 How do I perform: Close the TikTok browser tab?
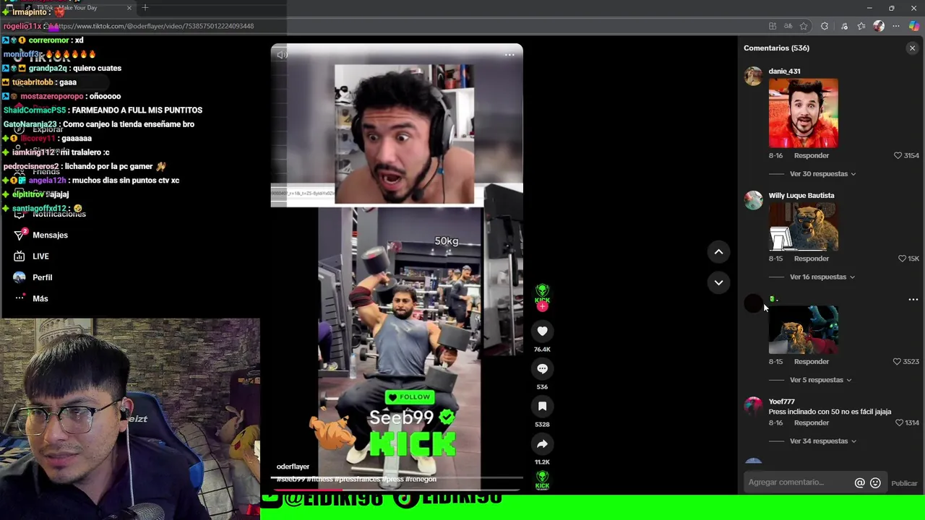[x=129, y=8]
